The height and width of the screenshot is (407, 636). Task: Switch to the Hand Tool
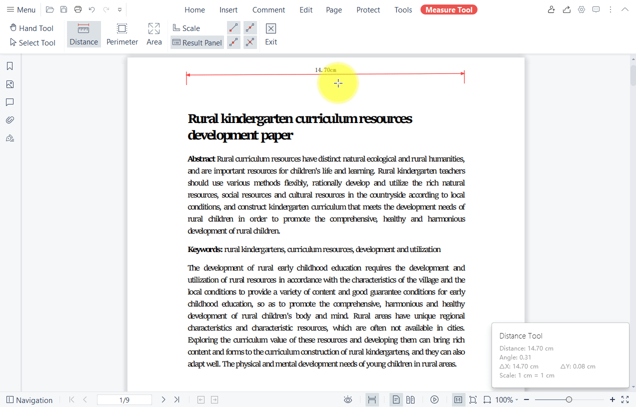pos(31,28)
